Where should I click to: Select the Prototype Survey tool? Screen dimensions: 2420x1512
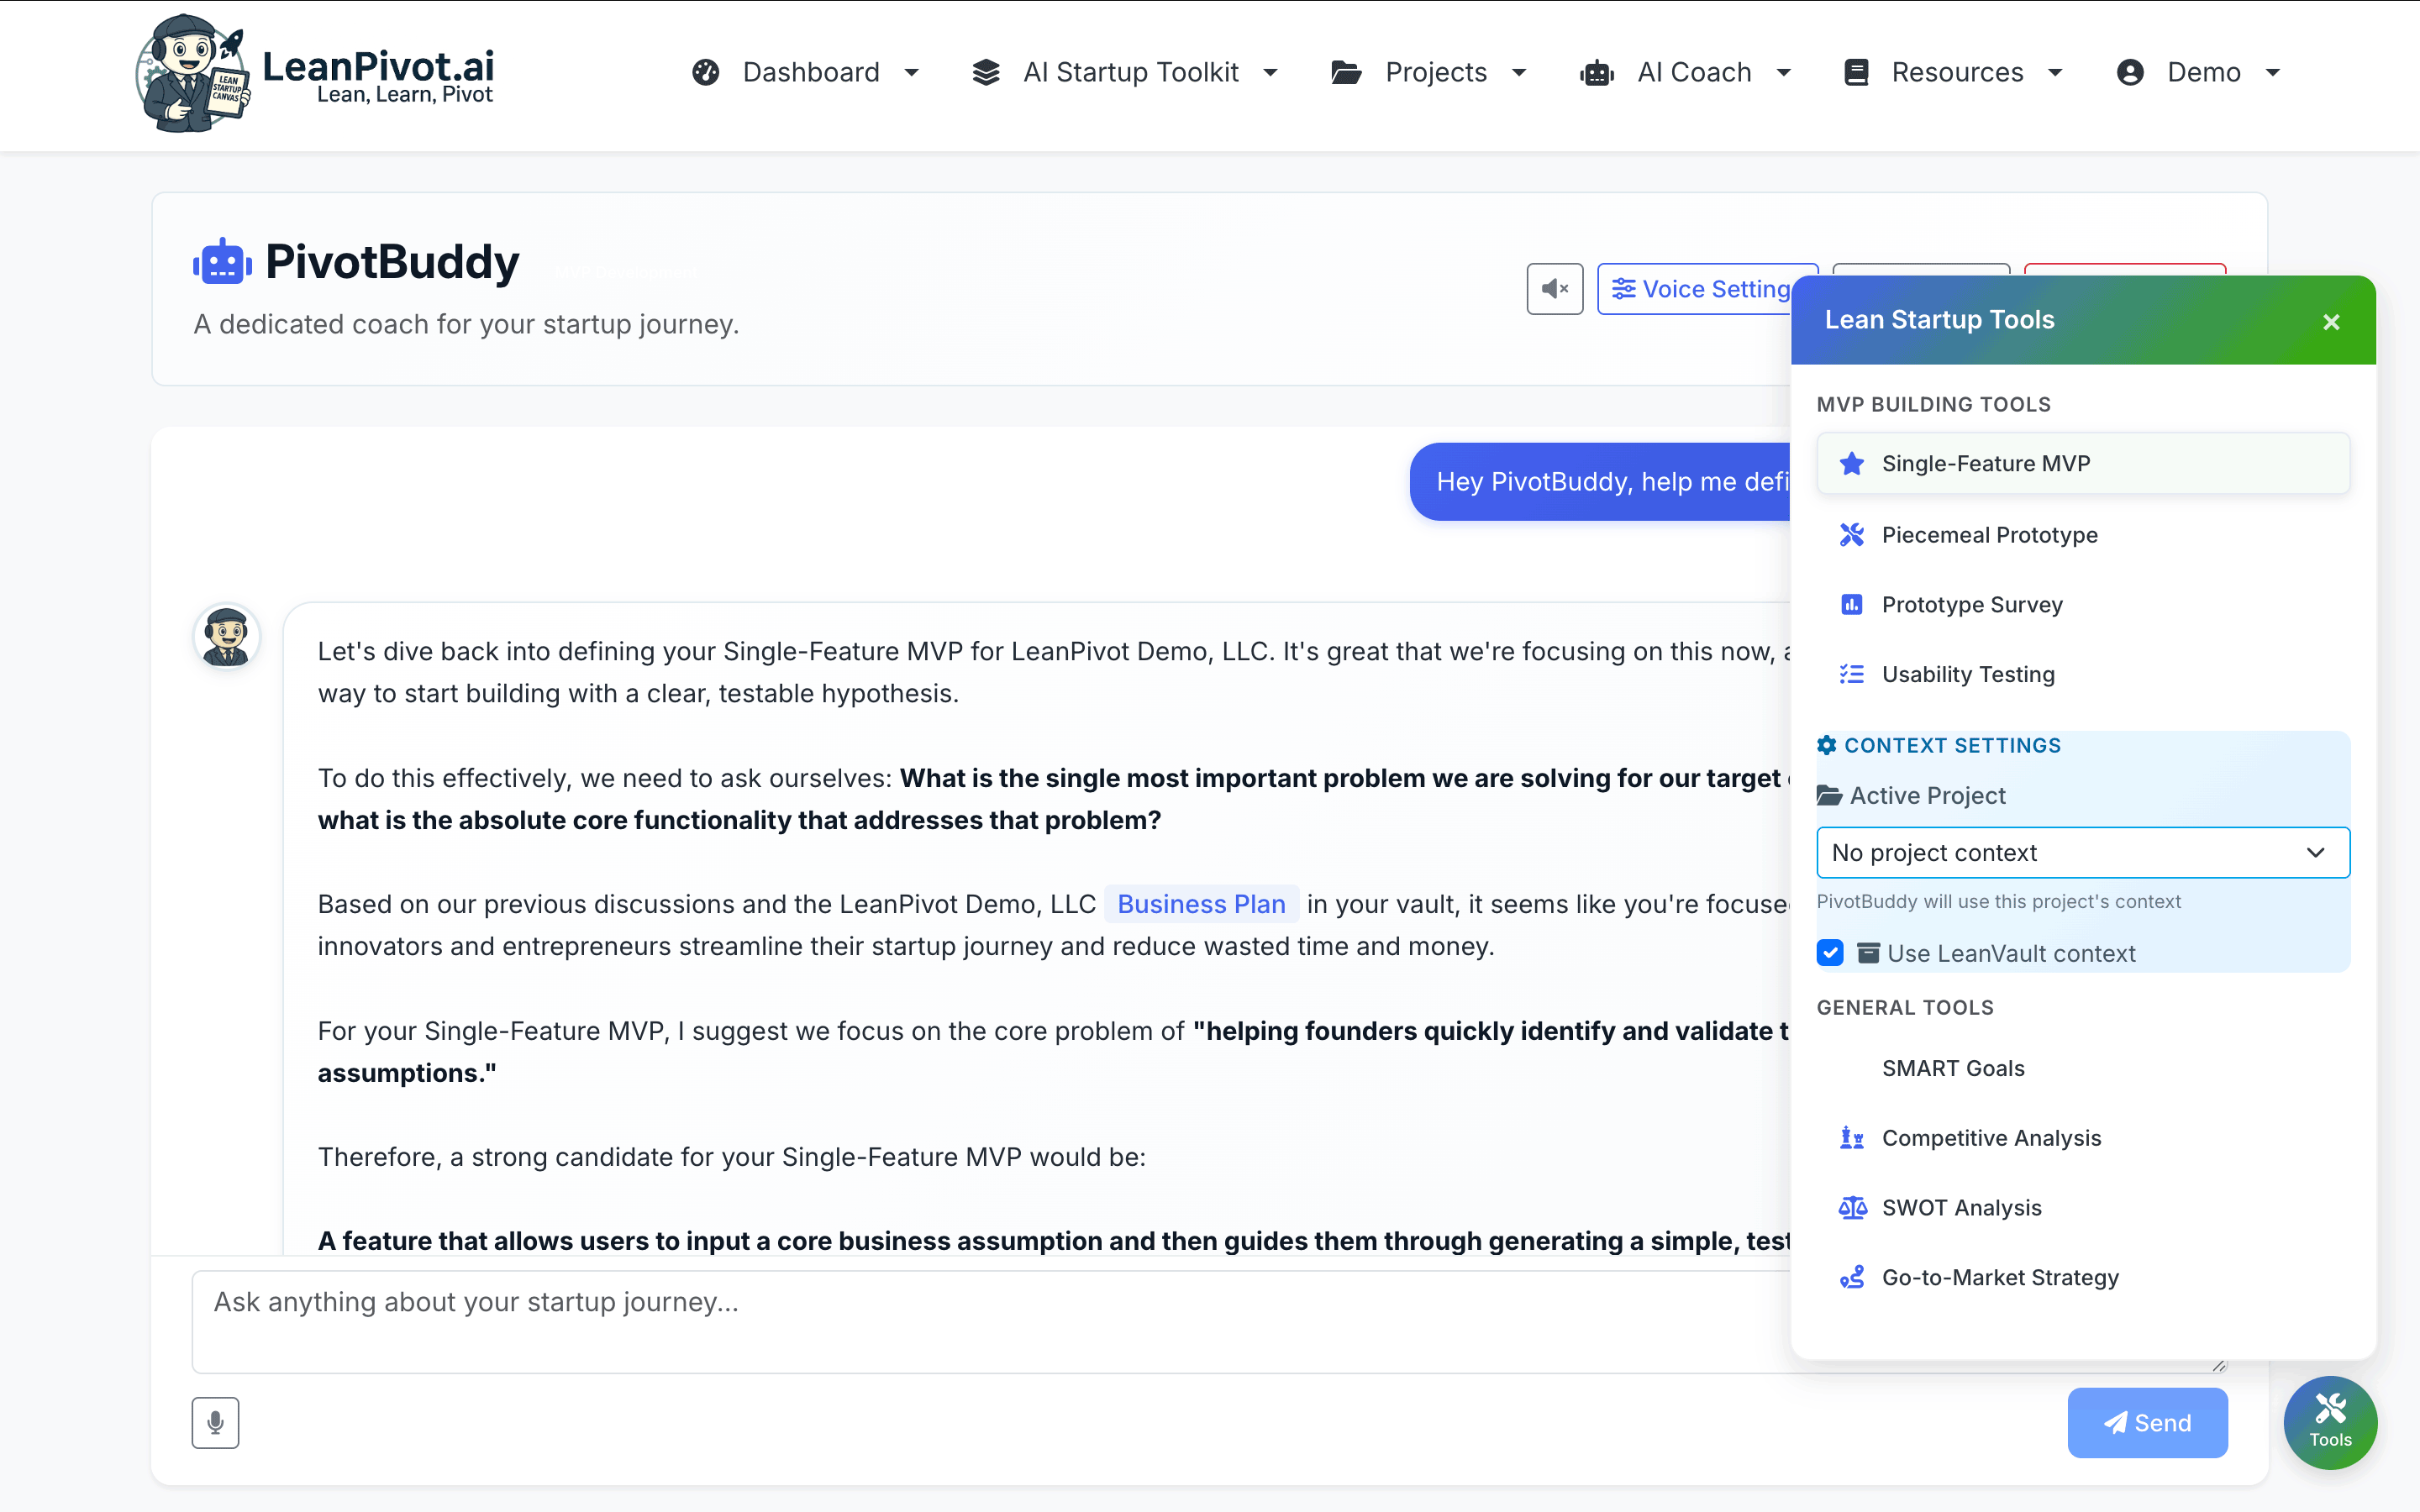pyautogui.click(x=1972, y=604)
